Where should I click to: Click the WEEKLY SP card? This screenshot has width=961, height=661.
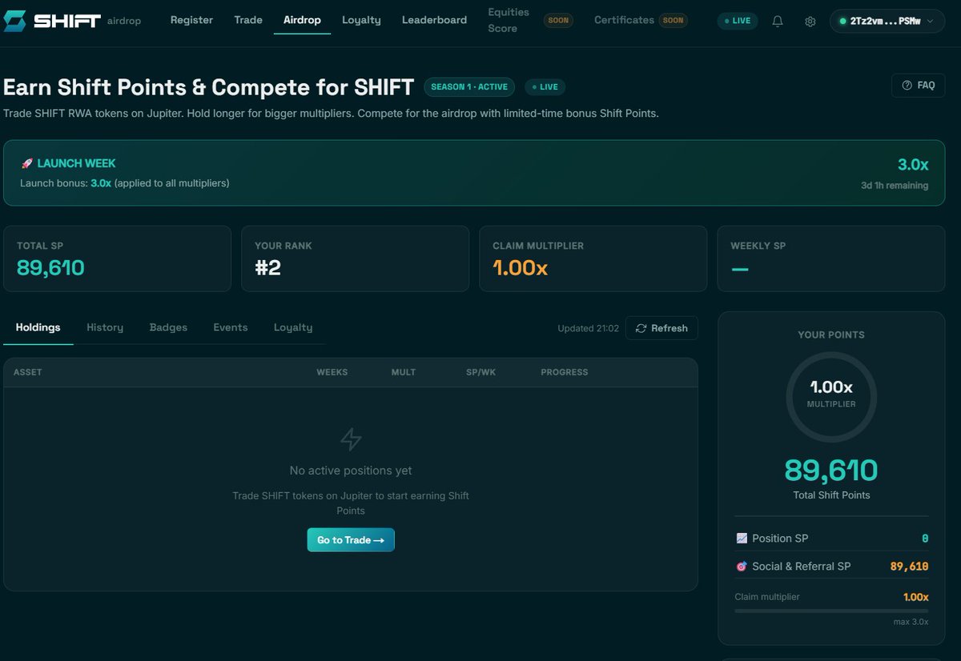831,258
